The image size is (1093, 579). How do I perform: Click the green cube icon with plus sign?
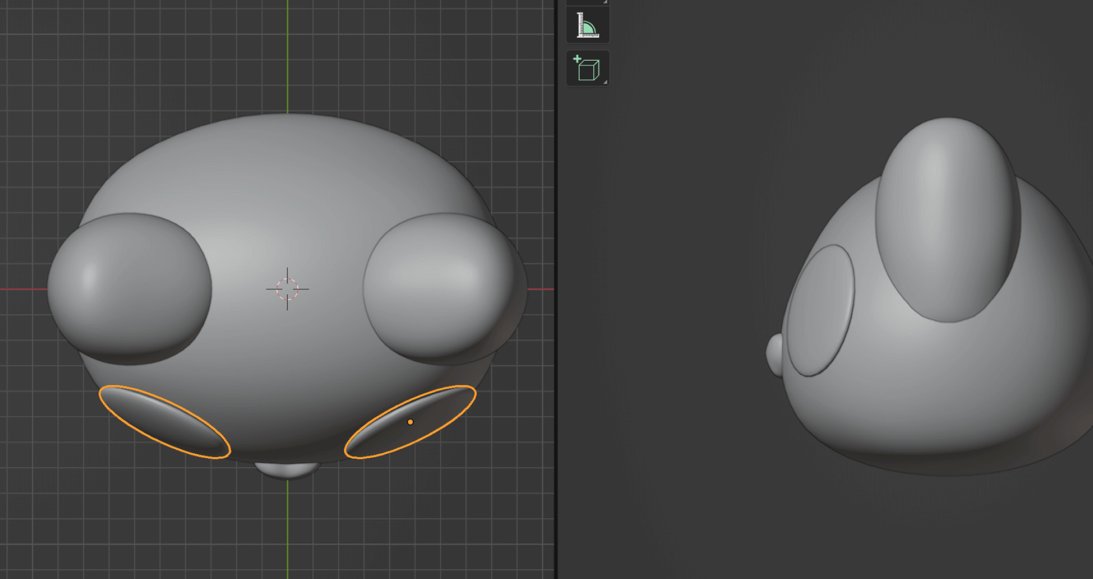click(587, 67)
